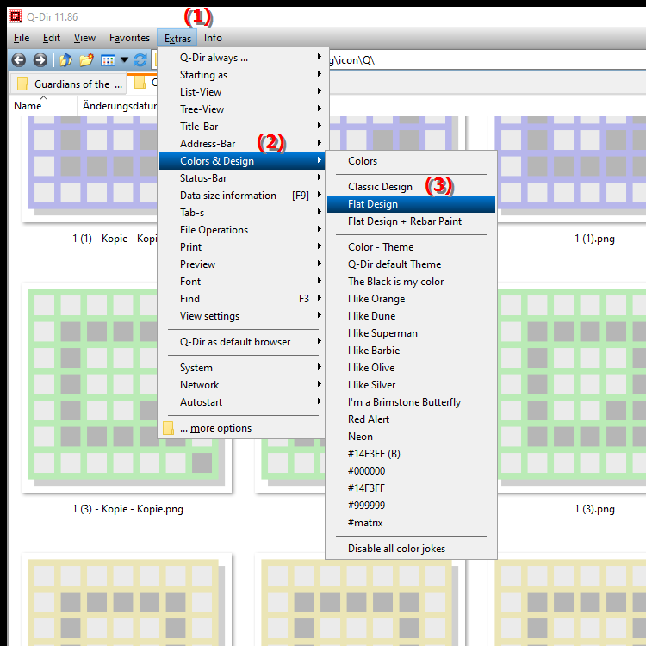The width and height of the screenshot is (646, 646).
Task: Click the Color - Theme entry
Action: pyautogui.click(x=411, y=247)
